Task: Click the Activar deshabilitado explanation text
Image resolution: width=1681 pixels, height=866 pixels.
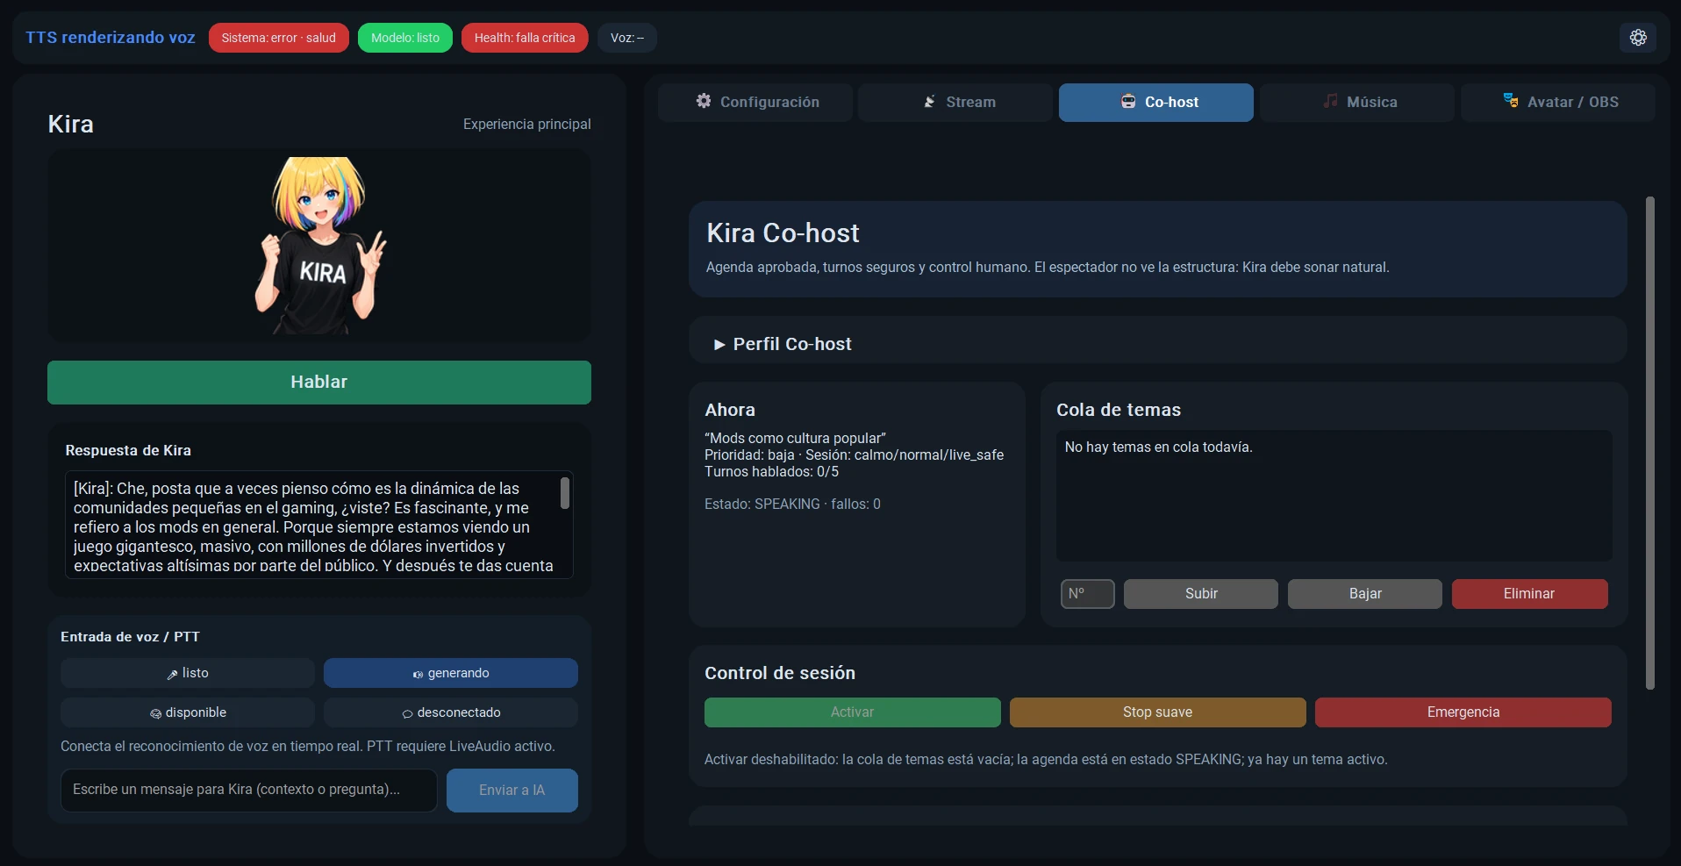Action: [1046, 760]
